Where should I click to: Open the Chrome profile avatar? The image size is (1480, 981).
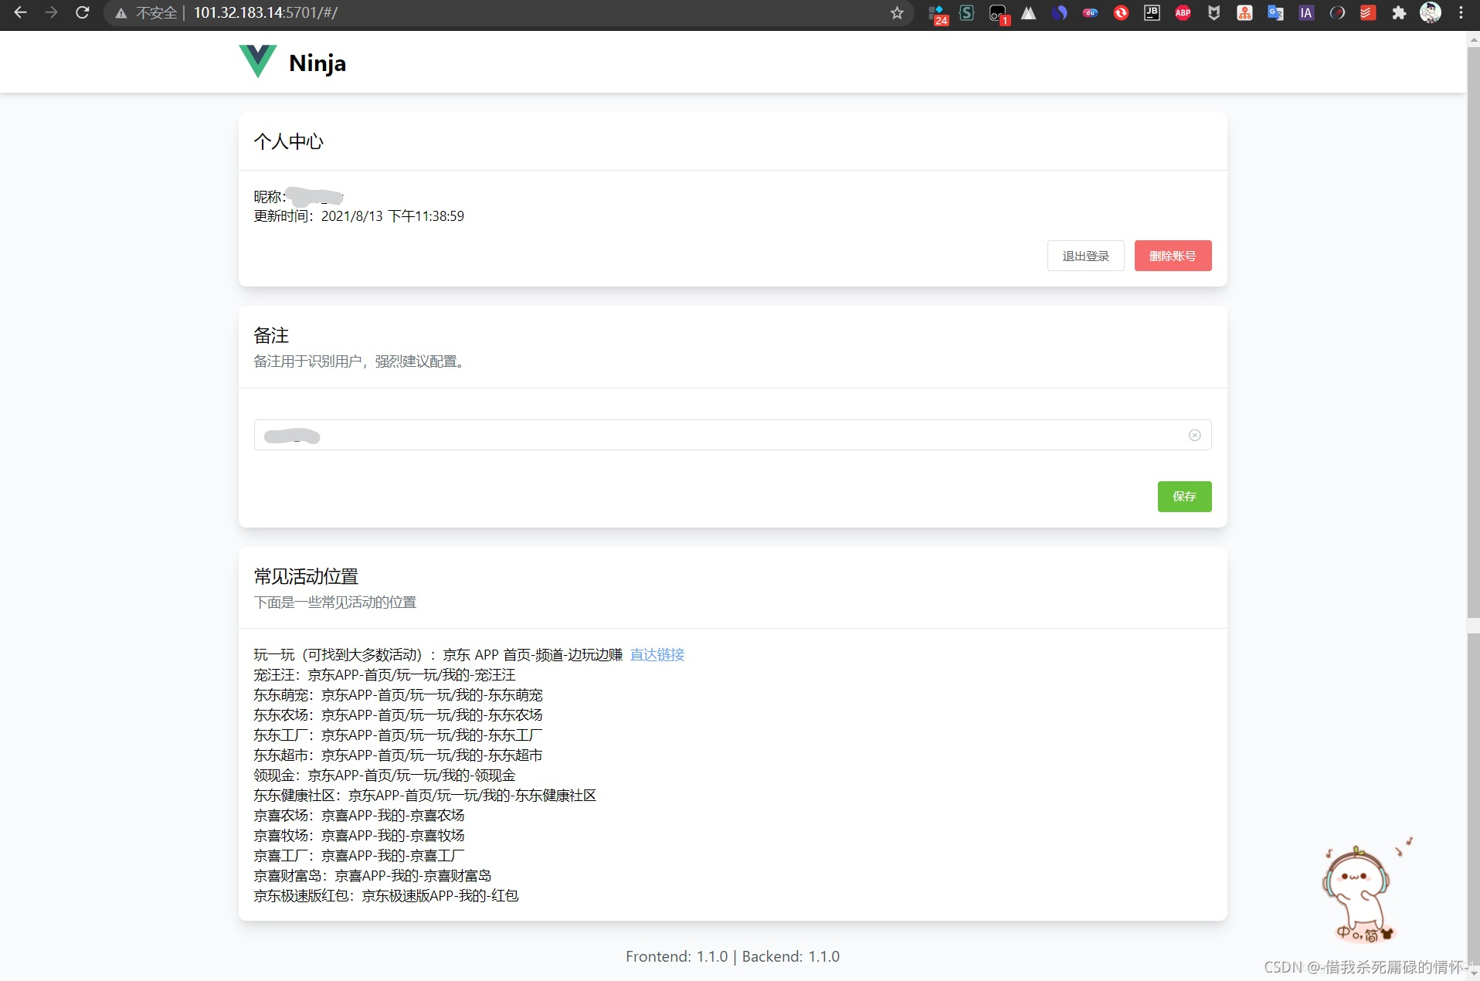pyautogui.click(x=1431, y=12)
